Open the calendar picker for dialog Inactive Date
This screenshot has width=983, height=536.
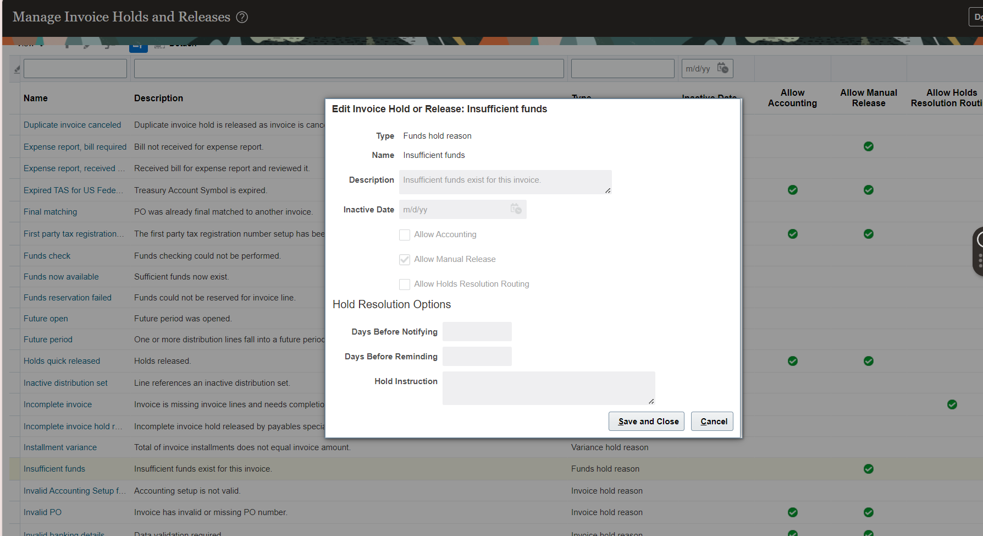tap(516, 209)
